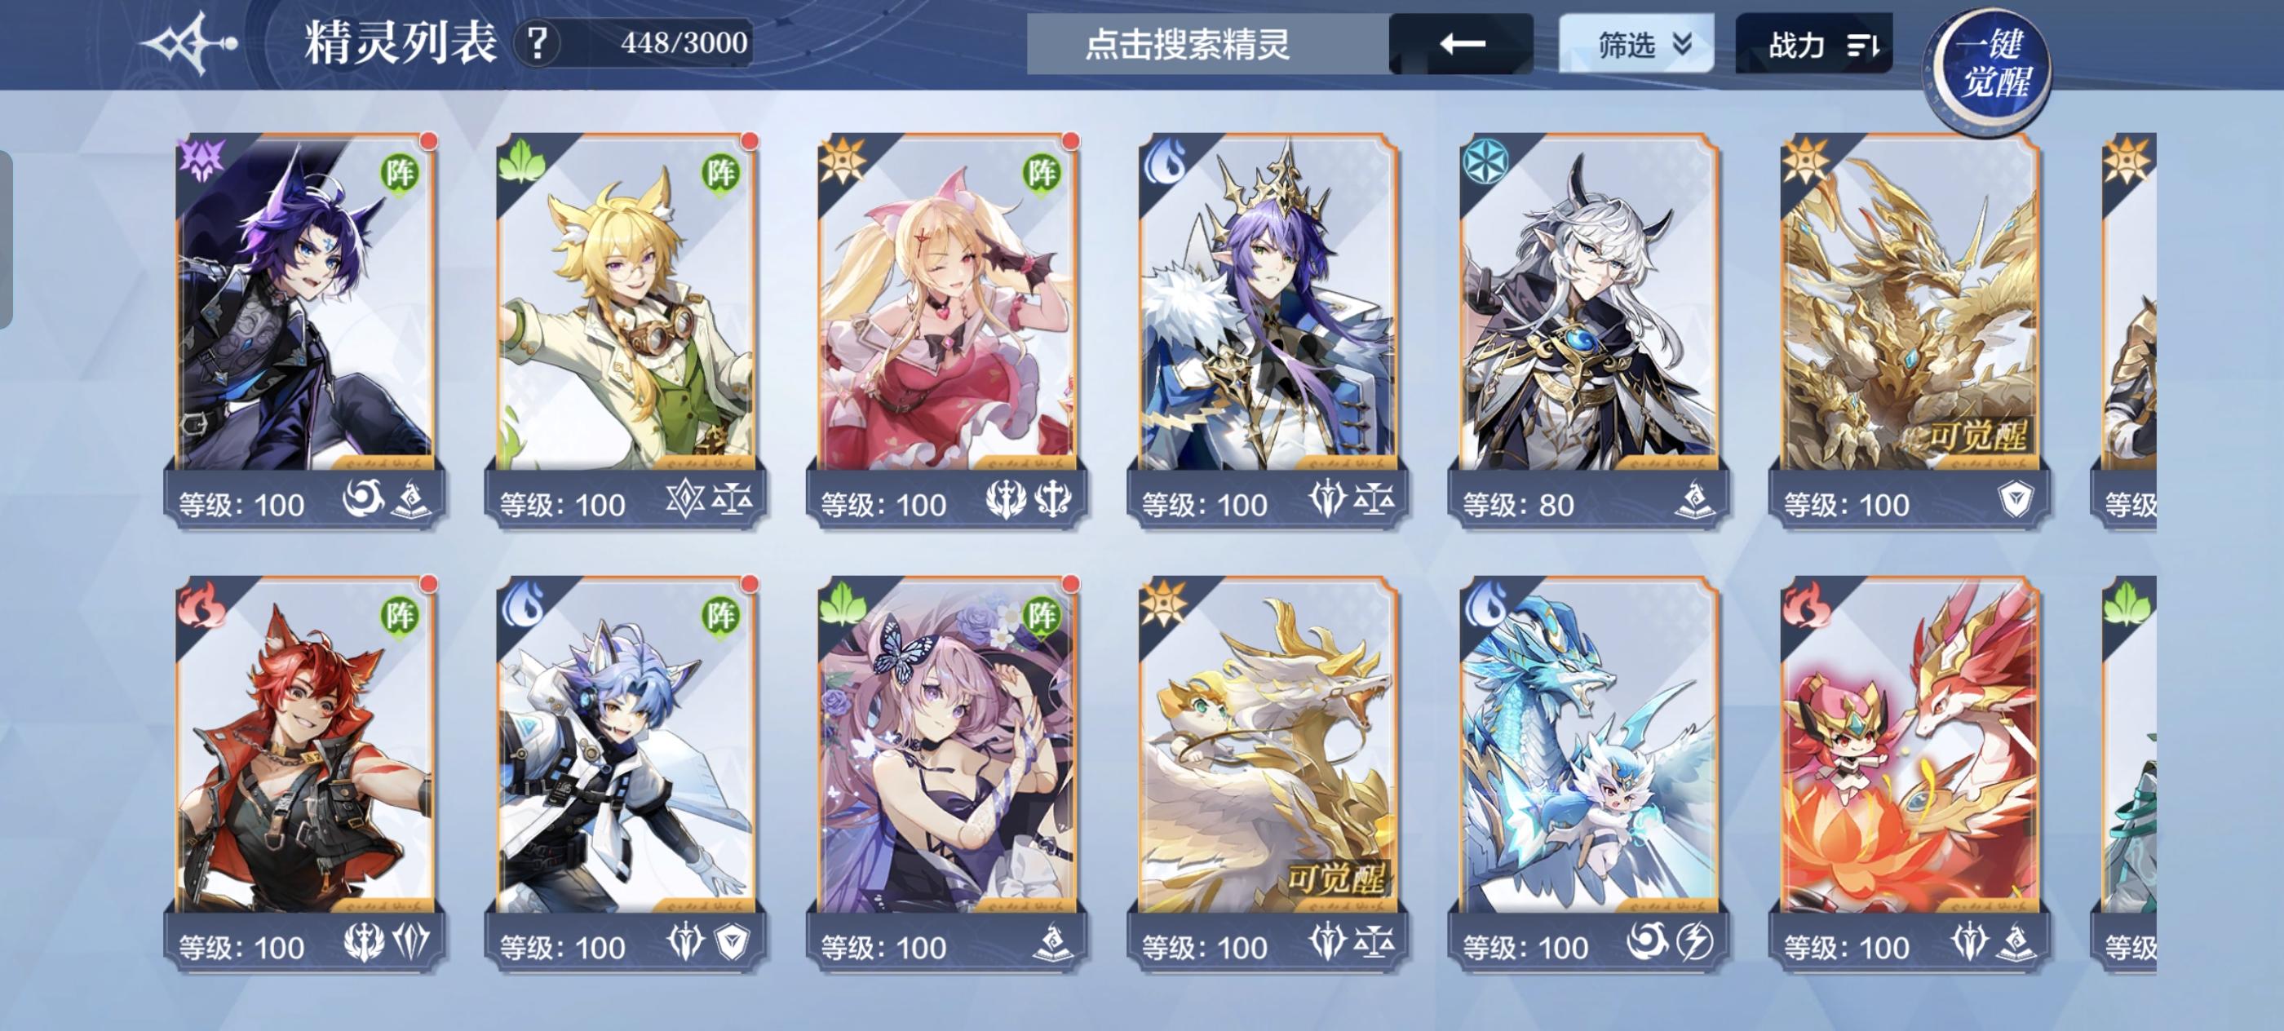Image resolution: width=2284 pixels, height=1031 pixels.
Task: Click the lightning skill icon on blue dragon card
Action: click(x=1693, y=940)
